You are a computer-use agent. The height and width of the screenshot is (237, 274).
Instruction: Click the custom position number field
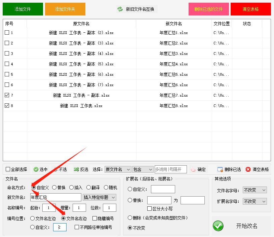pos(60,227)
